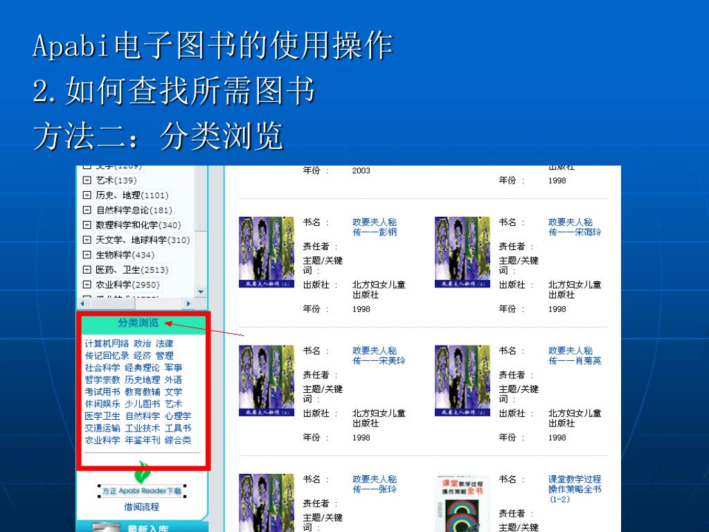Viewport: 709px width, 532px height.
Task: Browse the 工业技术 category
Action: point(143,428)
